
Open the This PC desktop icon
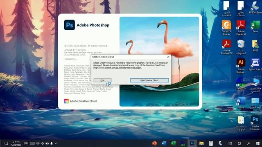tap(255, 85)
